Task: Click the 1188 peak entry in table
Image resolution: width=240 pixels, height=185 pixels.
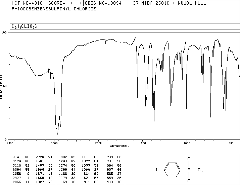Action: pos(67,174)
